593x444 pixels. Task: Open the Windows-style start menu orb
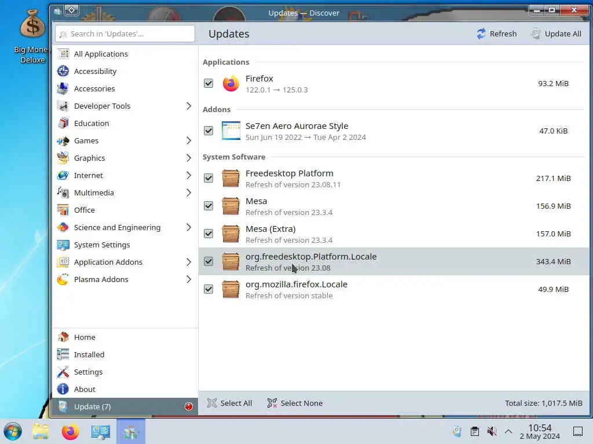(x=13, y=431)
